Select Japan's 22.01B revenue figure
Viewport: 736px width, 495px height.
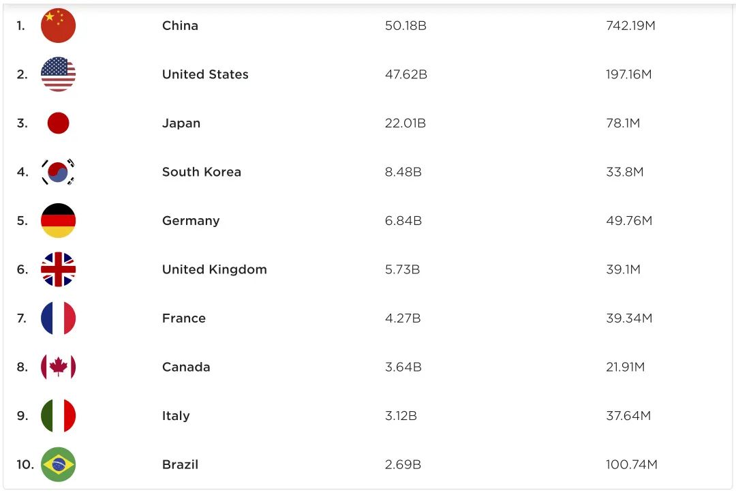pyautogui.click(x=405, y=123)
